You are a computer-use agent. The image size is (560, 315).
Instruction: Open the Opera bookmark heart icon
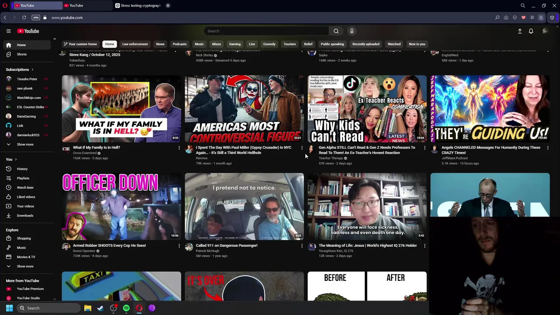[523, 17]
